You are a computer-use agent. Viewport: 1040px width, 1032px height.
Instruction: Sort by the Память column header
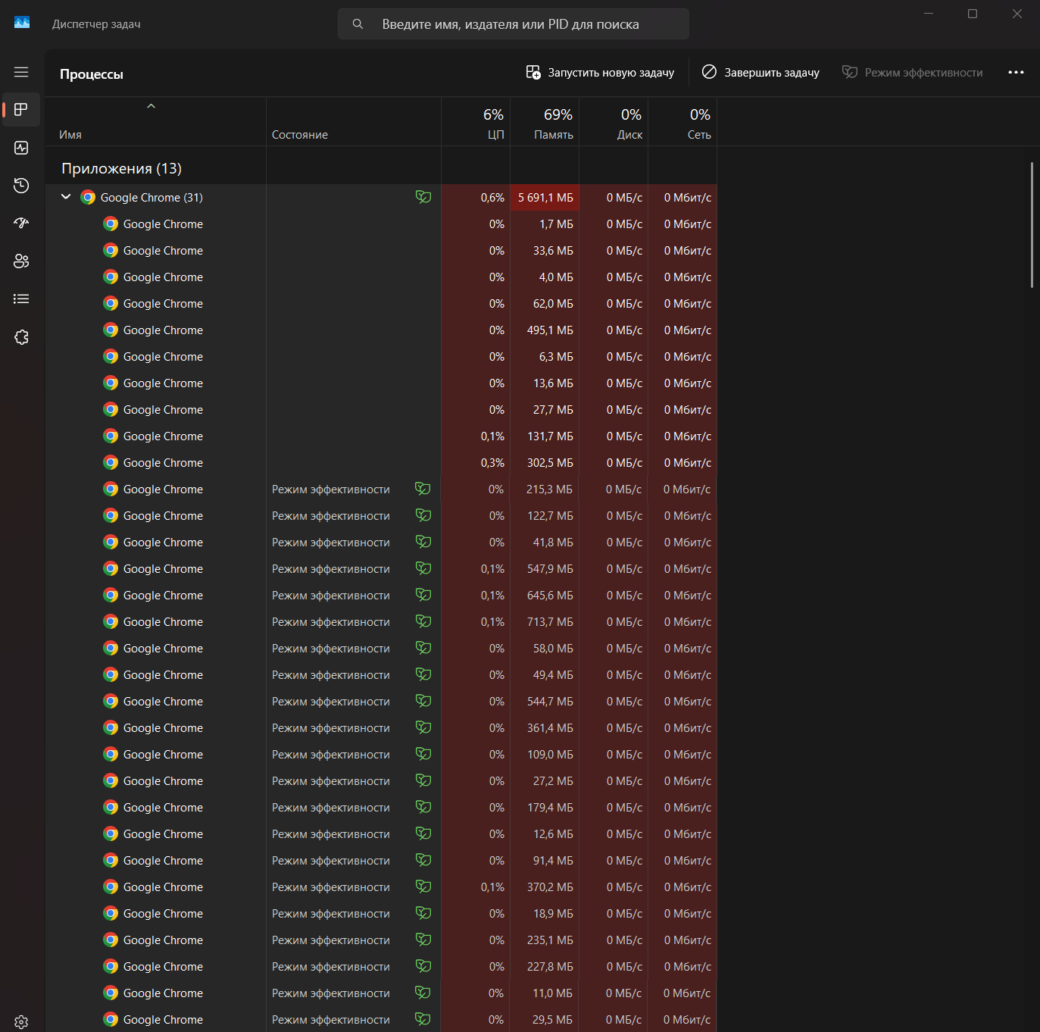pyautogui.click(x=545, y=122)
